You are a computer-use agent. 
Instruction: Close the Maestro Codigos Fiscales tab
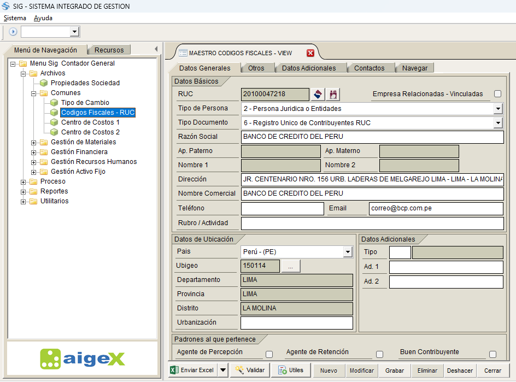click(310, 53)
